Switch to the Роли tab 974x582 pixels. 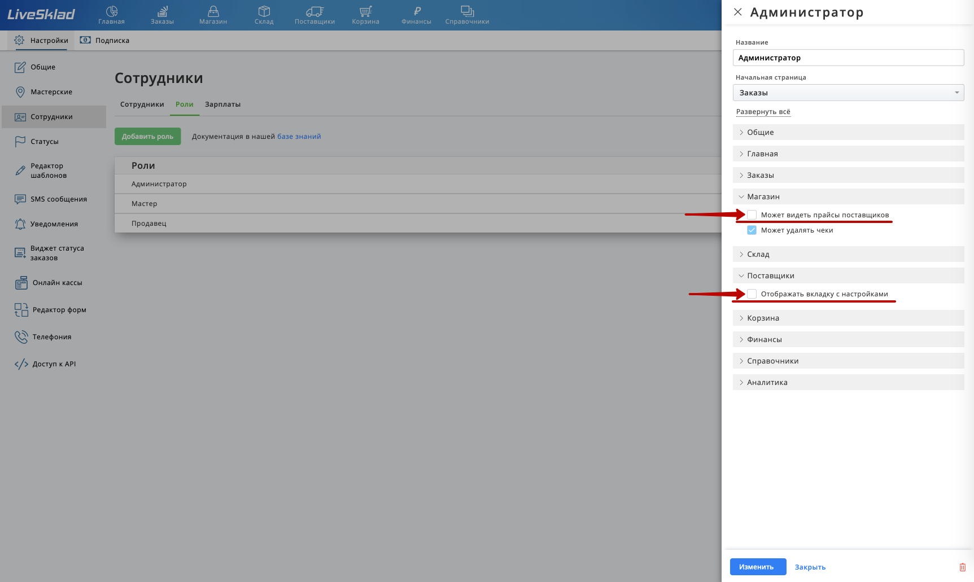(185, 104)
